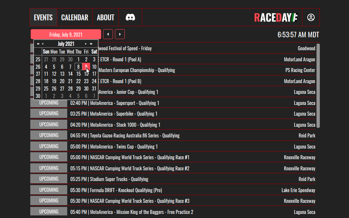Image resolution: width=349 pixels, height=218 pixels.
Task: Open Junior Cup Qualifying 1 event
Action: (x=128, y=92)
